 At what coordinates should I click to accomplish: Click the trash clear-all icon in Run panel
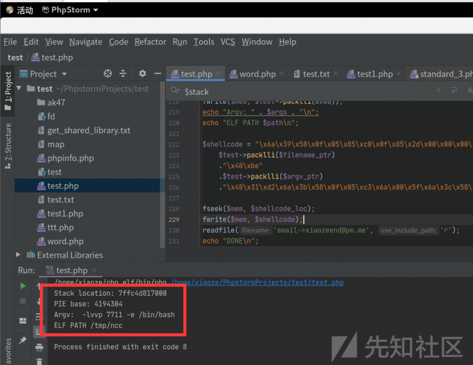click(x=39, y=361)
